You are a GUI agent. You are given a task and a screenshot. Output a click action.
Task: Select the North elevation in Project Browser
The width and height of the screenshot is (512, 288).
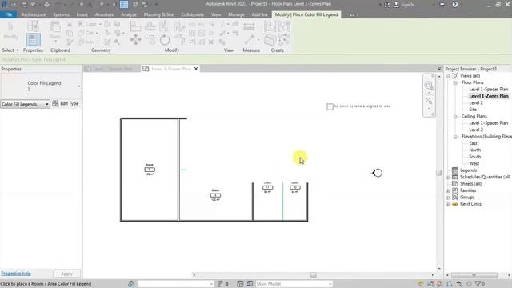coord(474,150)
